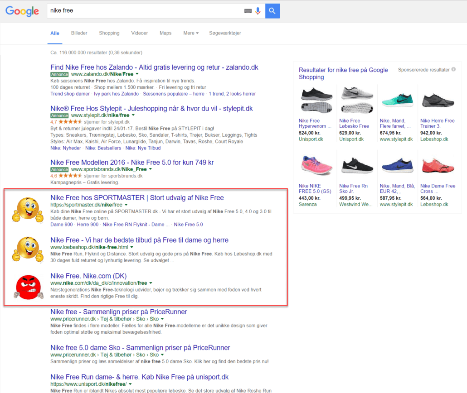The height and width of the screenshot is (393, 467).
Task: Open the SPORTMASTER Nike Free result
Action: (x=137, y=198)
